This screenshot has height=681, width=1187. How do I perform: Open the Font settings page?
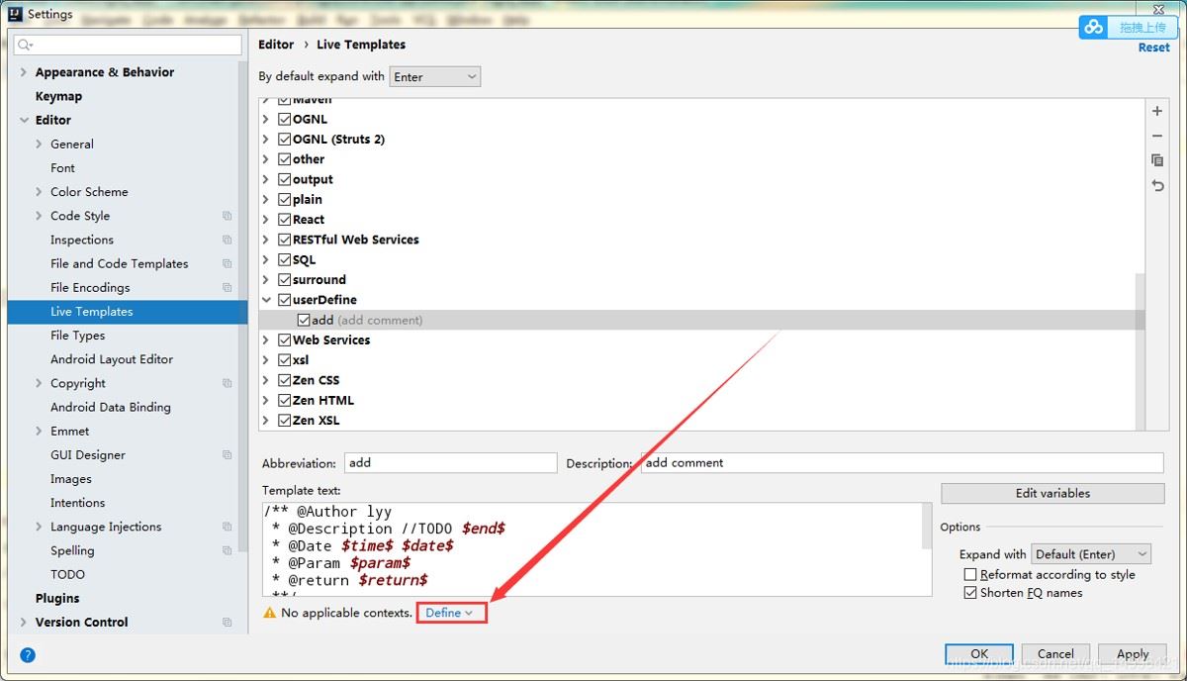click(x=62, y=168)
